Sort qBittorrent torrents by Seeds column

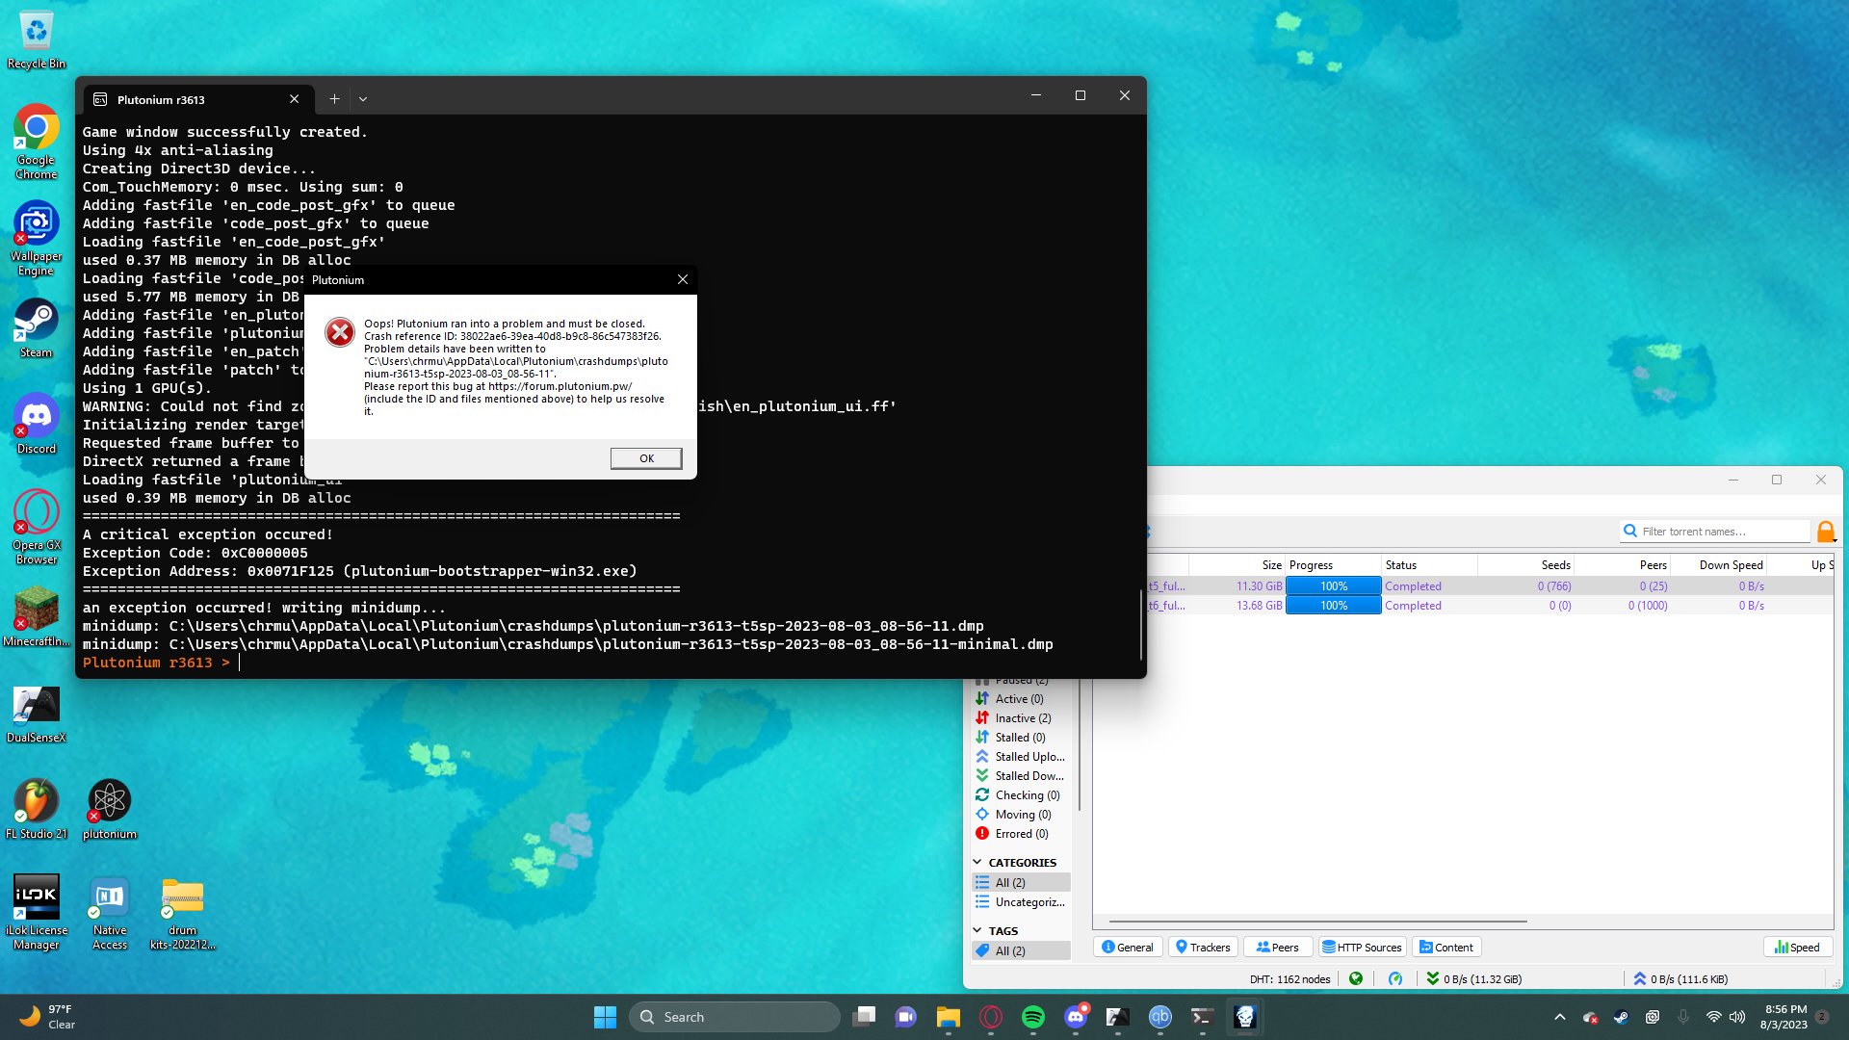(1525, 565)
